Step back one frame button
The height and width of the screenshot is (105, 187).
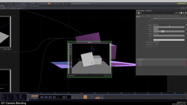pyautogui.click(x=89, y=97)
